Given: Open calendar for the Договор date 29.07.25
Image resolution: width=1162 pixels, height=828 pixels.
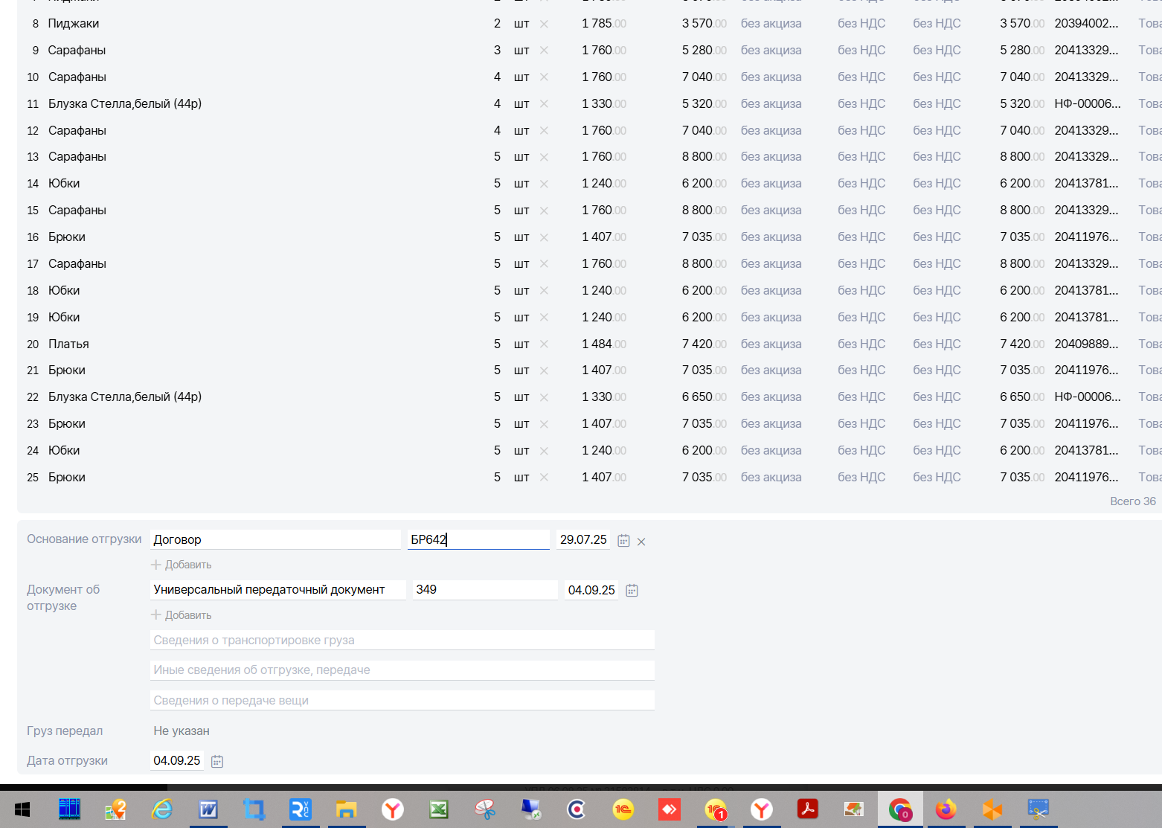Looking at the screenshot, I should coord(623,541).
